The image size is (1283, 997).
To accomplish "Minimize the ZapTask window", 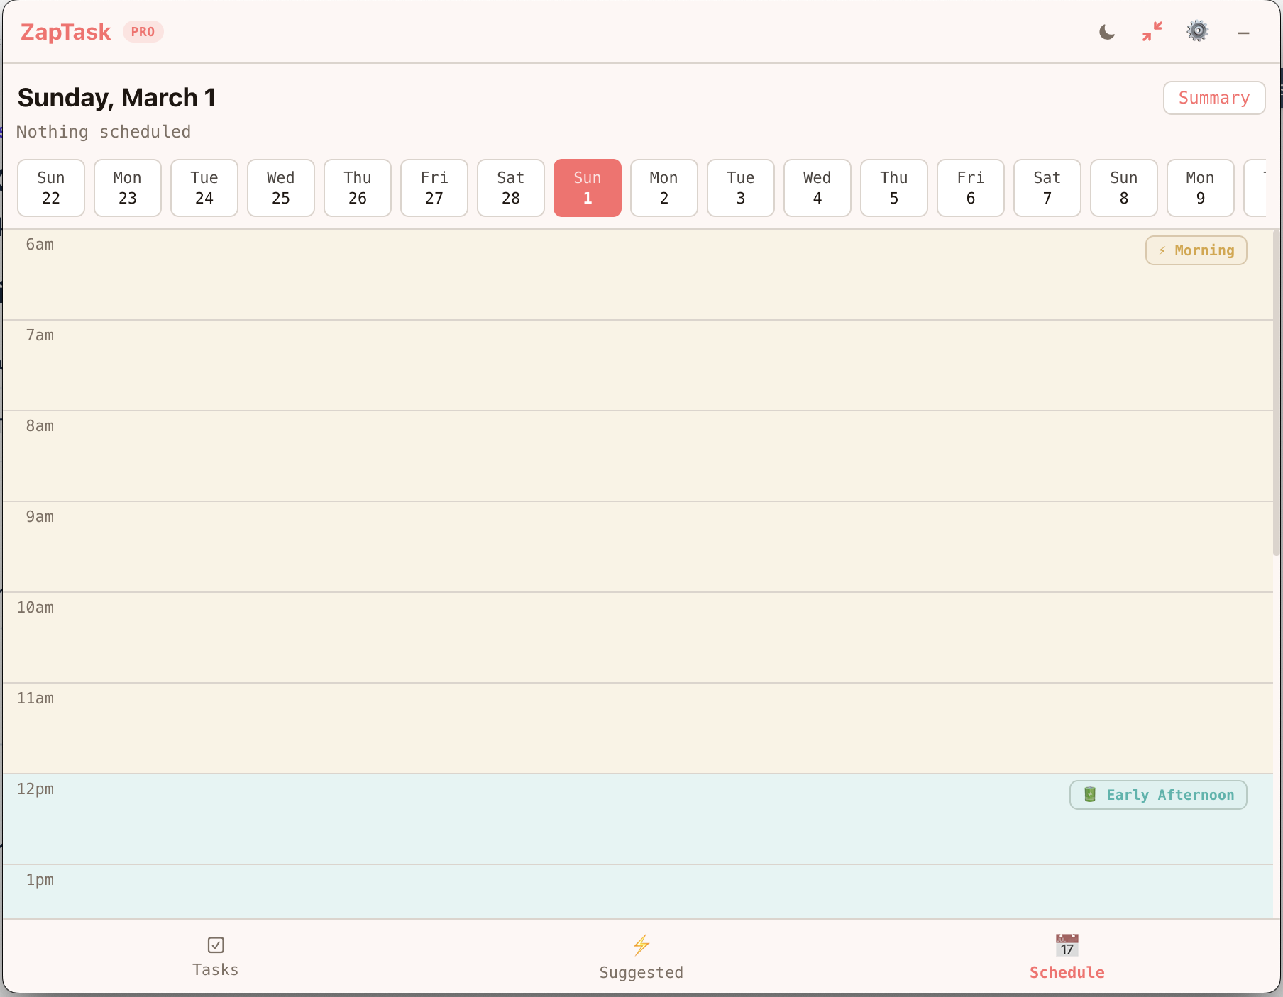I will [1243, 33].
